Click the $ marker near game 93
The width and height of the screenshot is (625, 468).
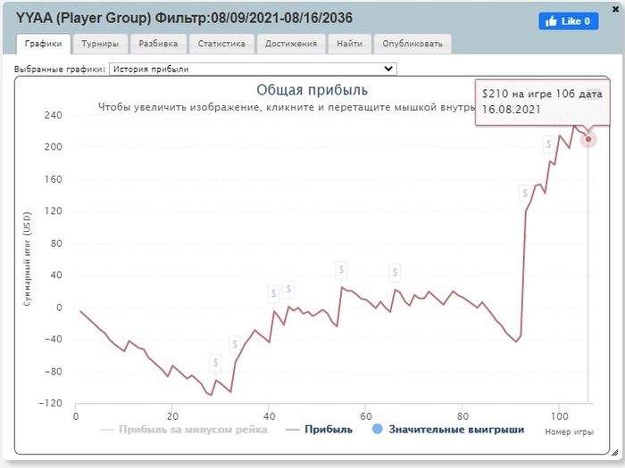click(525, 193)
